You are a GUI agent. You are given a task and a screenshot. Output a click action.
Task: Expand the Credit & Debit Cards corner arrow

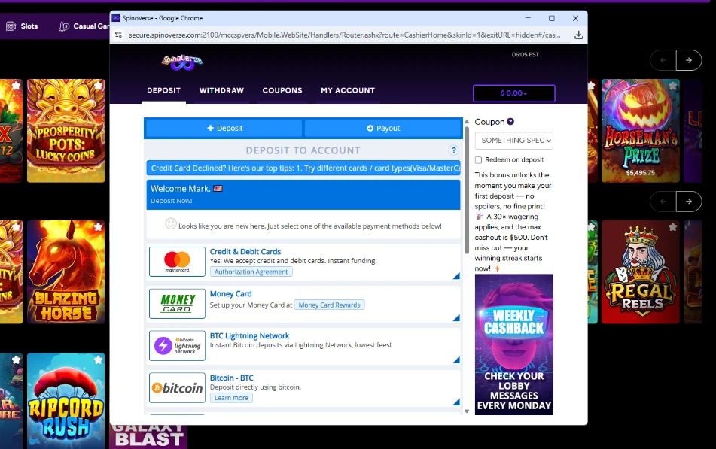pyautogui.click(x=456, y=276)
